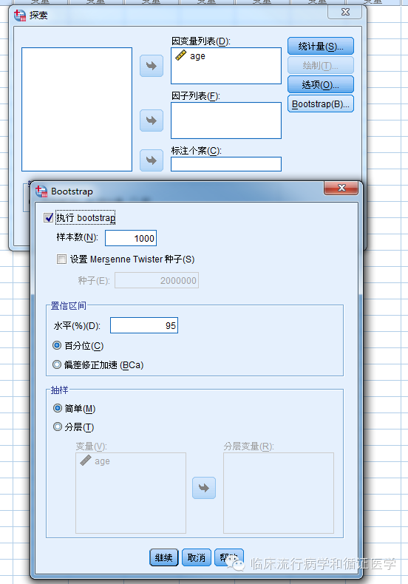Open 选项(O)... button in 探索 dialog
This screenshot has height=584, width=408.
(x=321, y=84)
